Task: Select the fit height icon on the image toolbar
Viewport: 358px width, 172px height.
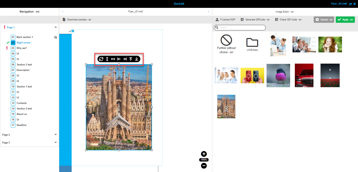Action: [x=107, y=59]
